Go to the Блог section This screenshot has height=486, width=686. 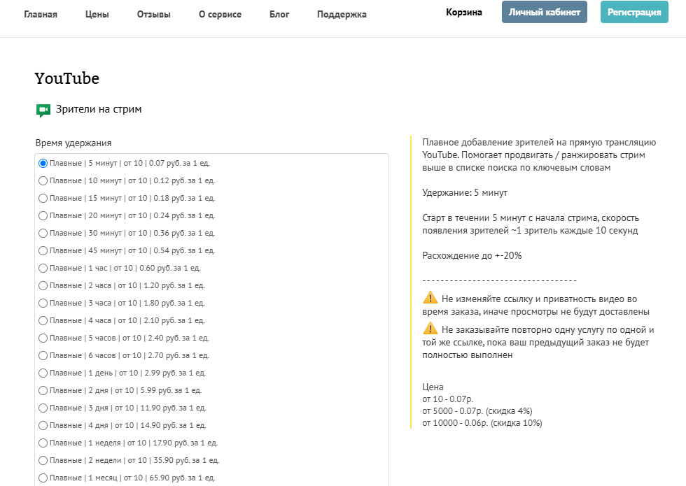tap(279, 14)
